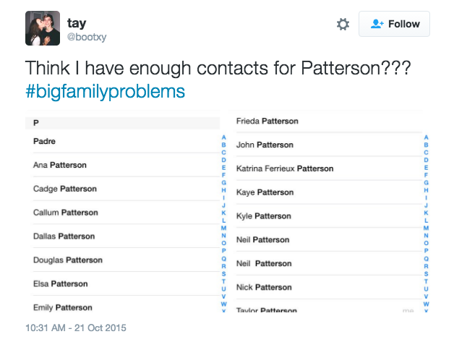Jump to letter S in right index
Screen dimensions: 454x342
pos(427,273)
